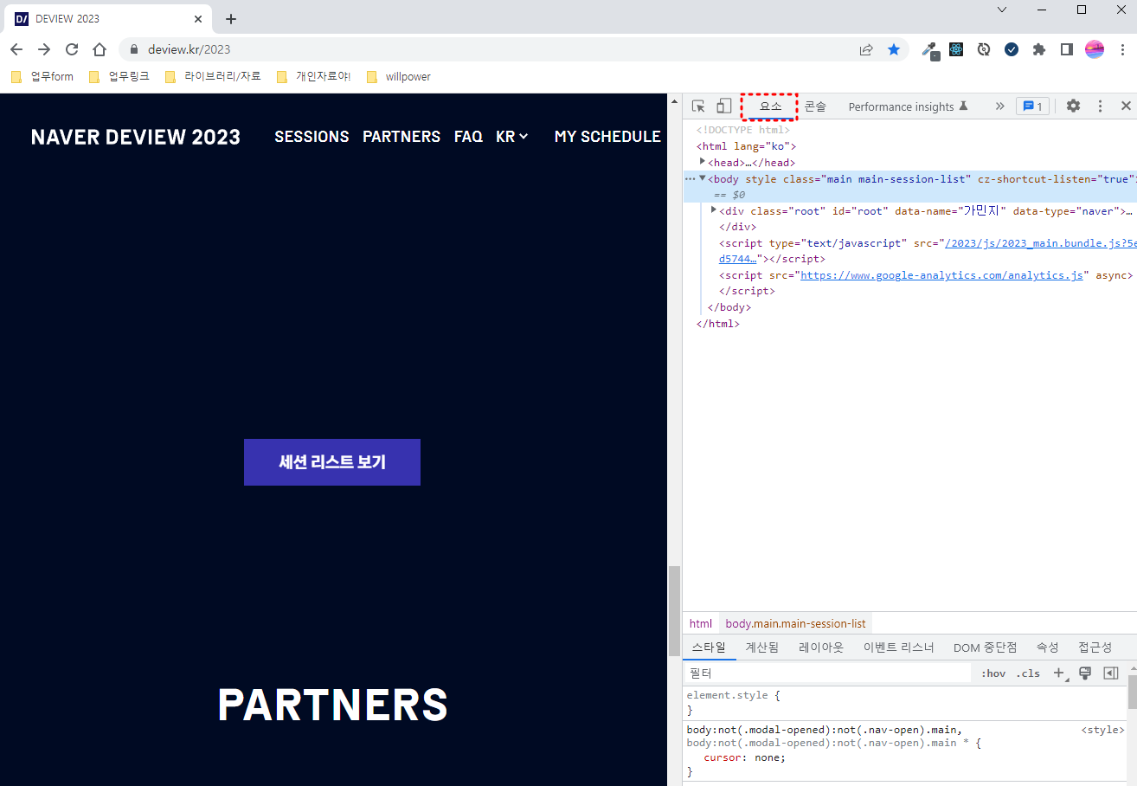Image resolution: width=1137 pixels, height=786 pixels.
Task: Bookmark this page with the star
Action: click(894, 49)
